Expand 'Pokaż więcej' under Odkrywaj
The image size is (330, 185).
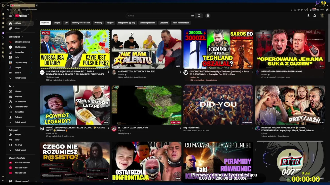coord(20,150)
